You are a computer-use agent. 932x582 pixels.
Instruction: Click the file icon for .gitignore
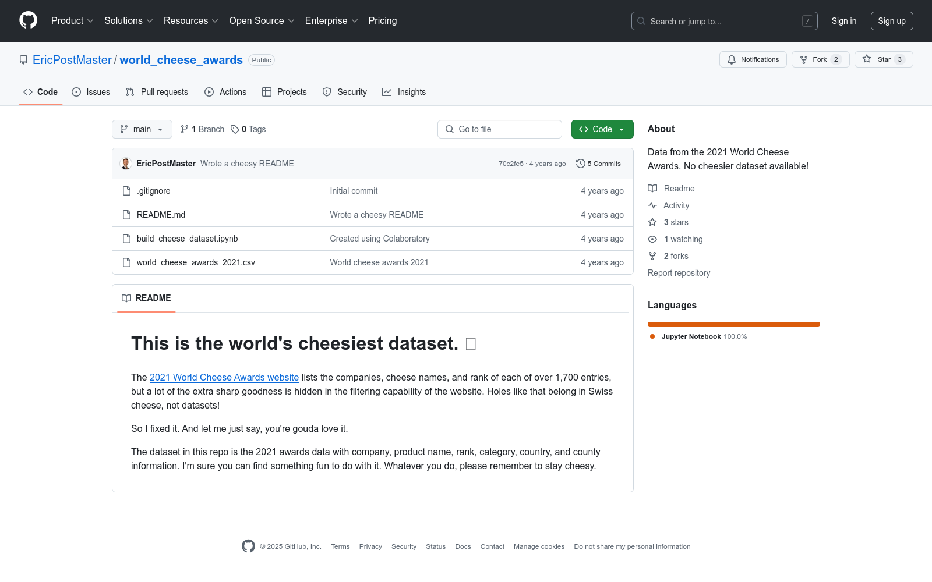coord(126,191)
